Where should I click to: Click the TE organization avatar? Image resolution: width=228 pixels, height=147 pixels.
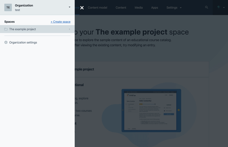tap(8, 8)
